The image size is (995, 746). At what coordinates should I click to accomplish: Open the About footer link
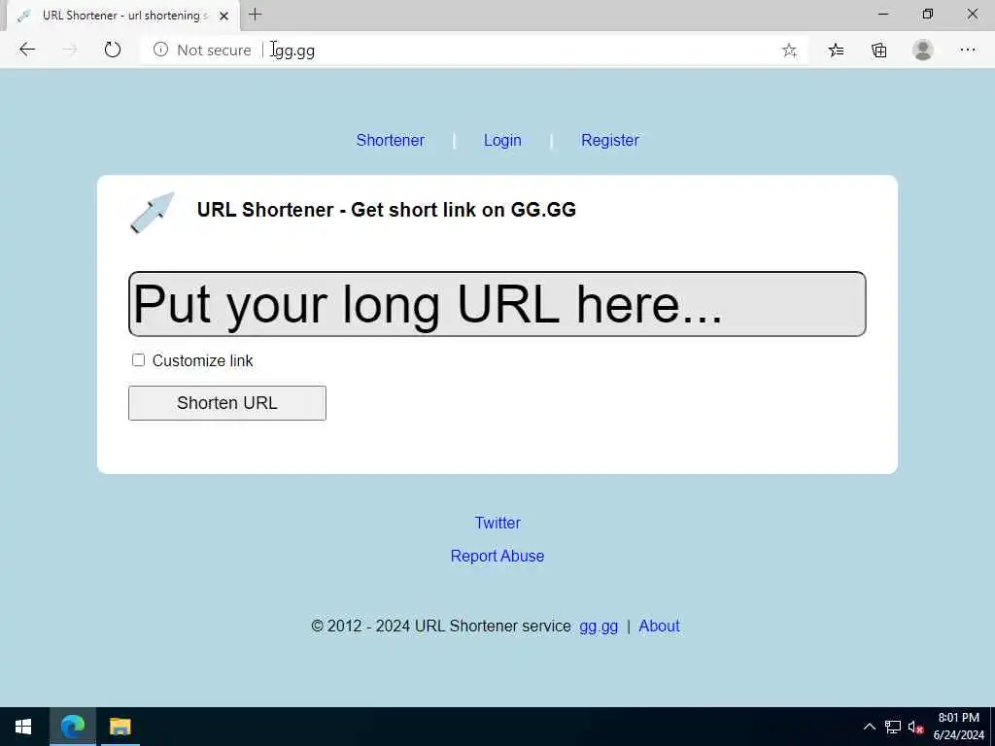(660, 627)
